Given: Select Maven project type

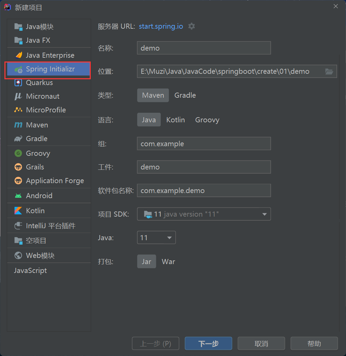Looking at the screenshot, I should [x=153, y=95].
